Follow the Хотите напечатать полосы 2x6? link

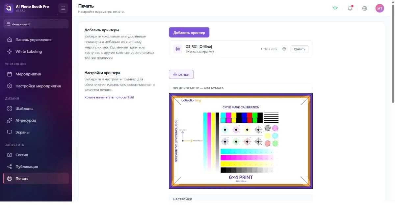tap(109, 97)
